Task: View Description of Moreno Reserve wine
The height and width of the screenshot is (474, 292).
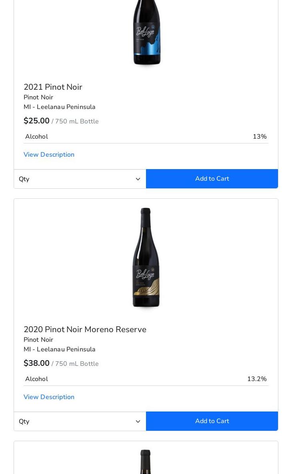Action: coord(49,397)
